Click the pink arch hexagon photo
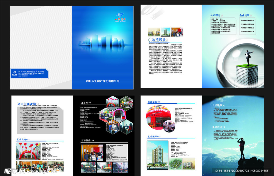 (x=120, y=115)
